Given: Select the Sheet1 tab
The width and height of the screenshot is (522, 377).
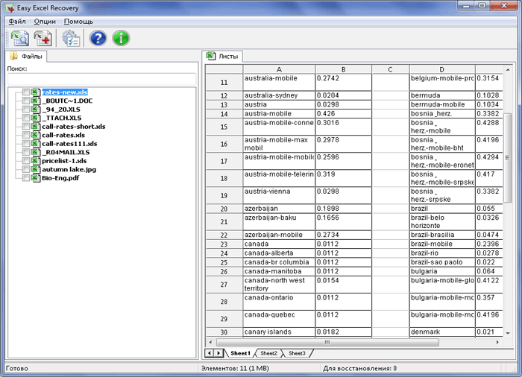Looking at the screenshot, I should [x=240, y=353].
